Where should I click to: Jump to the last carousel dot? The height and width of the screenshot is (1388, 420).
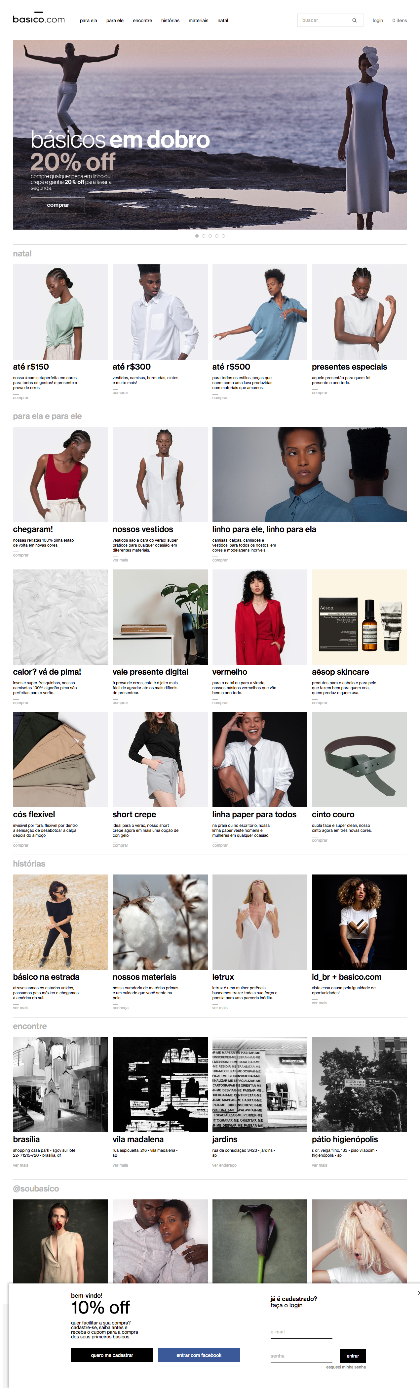point(223,236)
